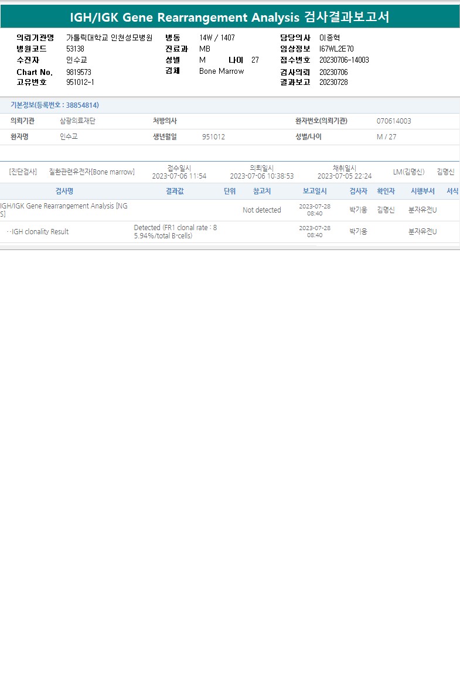Screen dimensions: 460x698
Task: Click ward value '14W / 1407'
Action: pyautogui.click(x=217, y=38)
